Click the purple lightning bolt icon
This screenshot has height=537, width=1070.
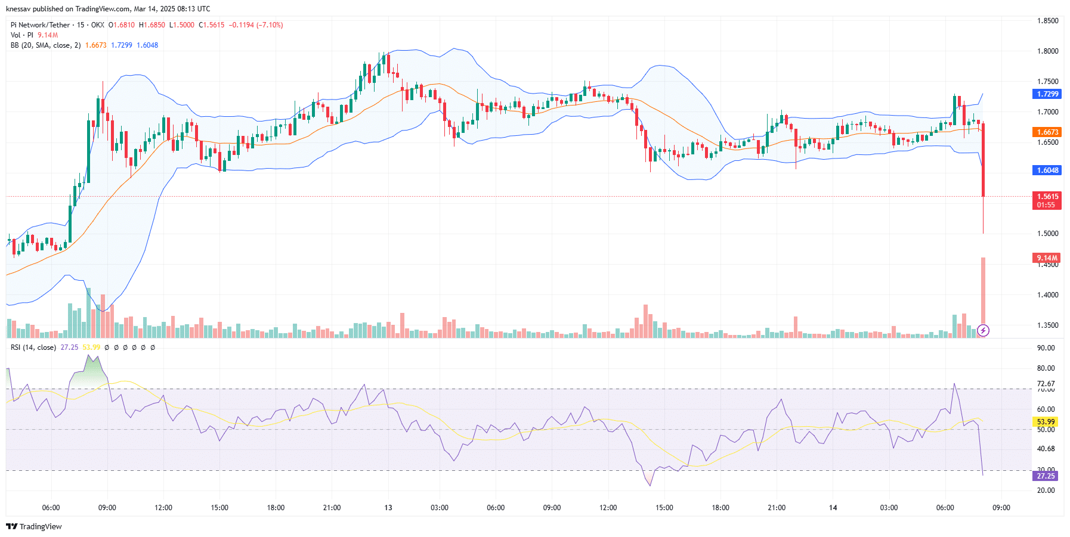[x=984, y=330]
